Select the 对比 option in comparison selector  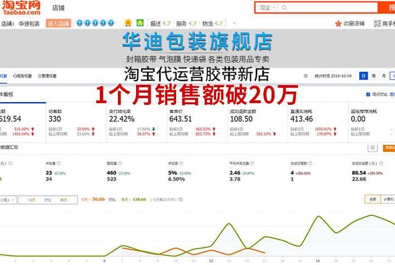click(x=48, y=200)
